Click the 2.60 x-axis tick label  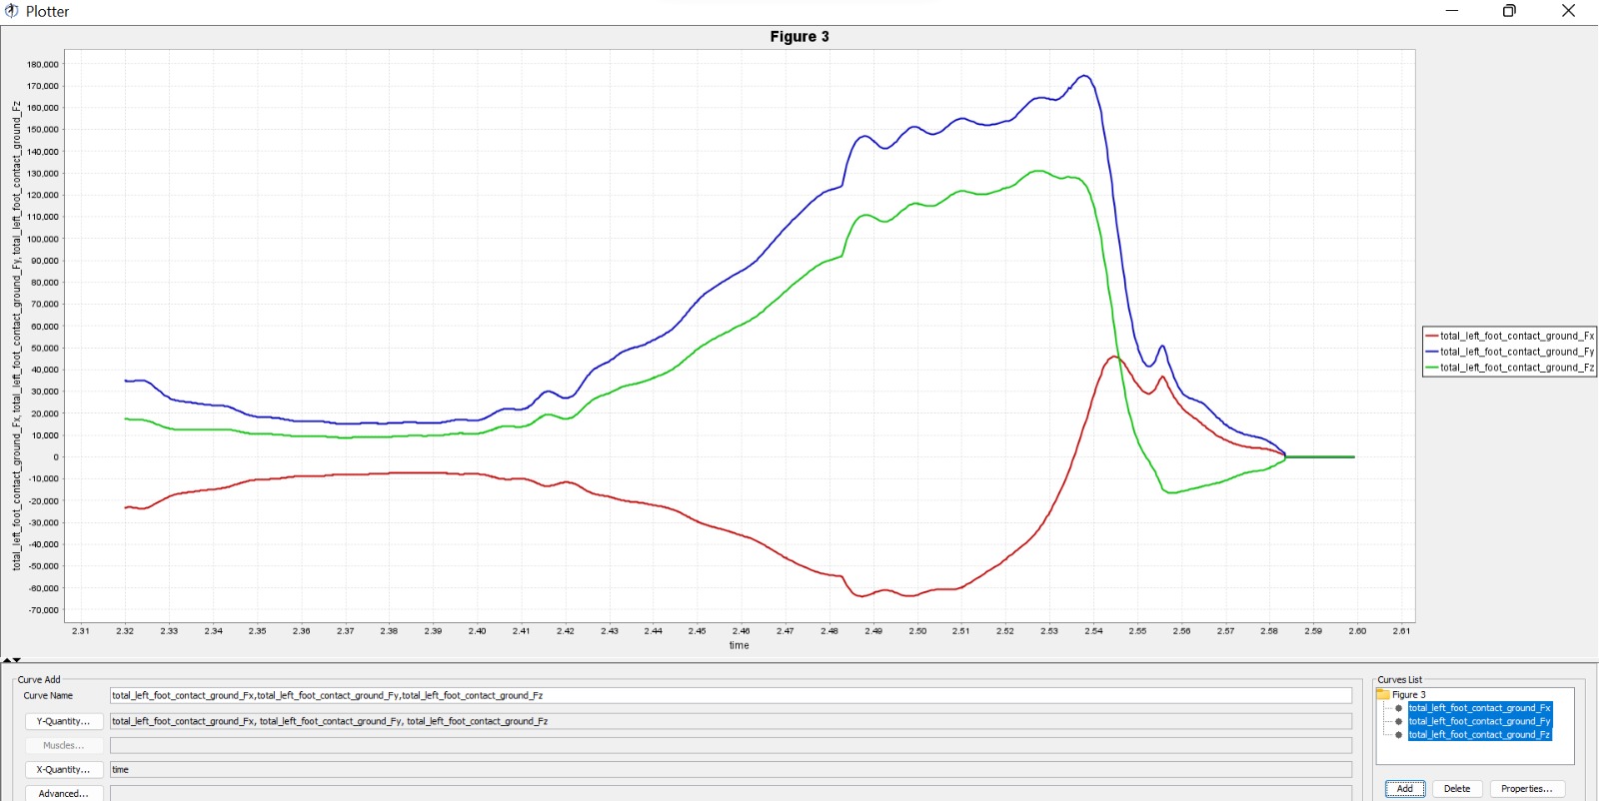point(1357,631)
